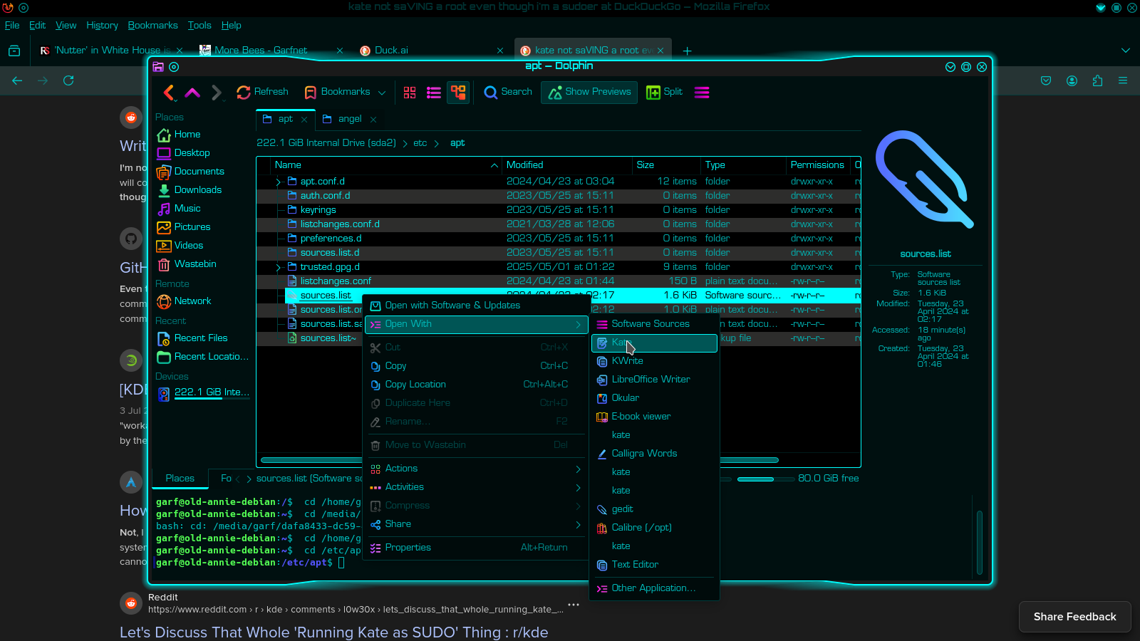This screenshot has height=641, width=1140.
Task: Expand the Actions submenu
Action: 477,469
